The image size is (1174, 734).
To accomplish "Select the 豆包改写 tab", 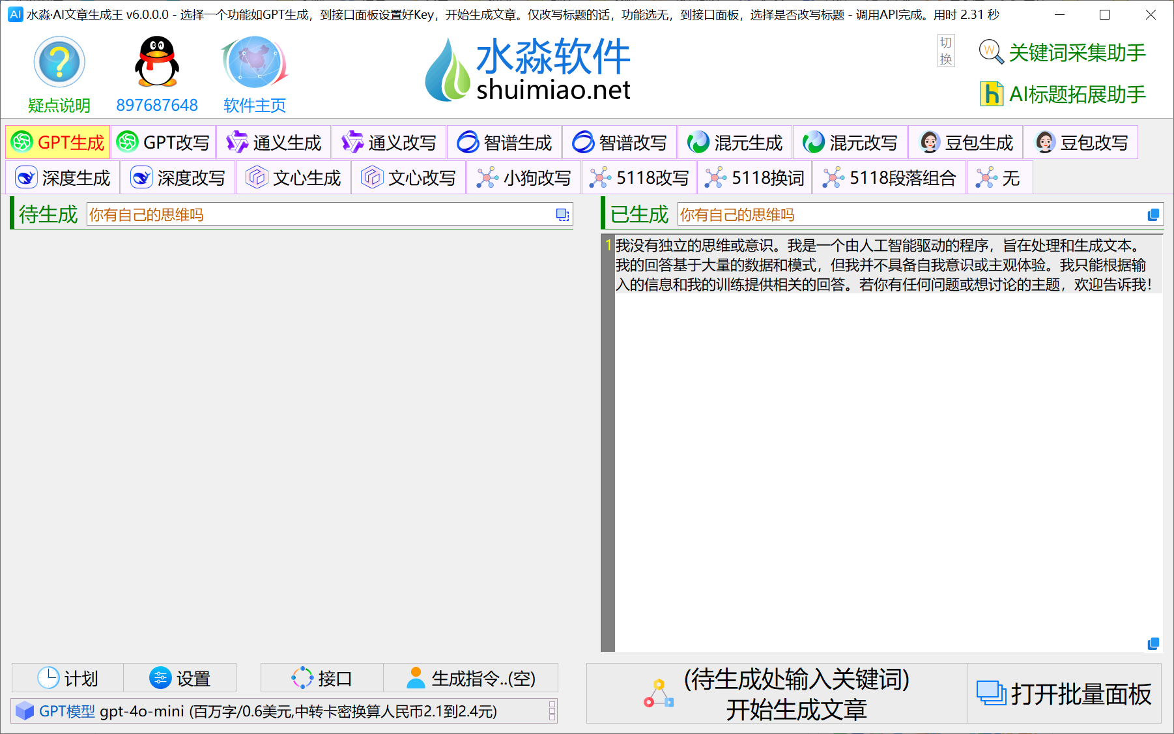I will [1081, 143].
